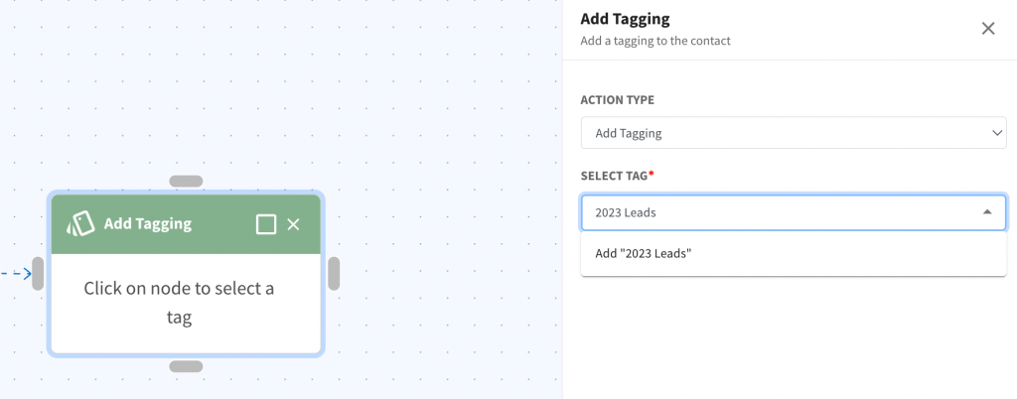
Task: Open the Action Type dropdown
Action: tap(794, 133)
